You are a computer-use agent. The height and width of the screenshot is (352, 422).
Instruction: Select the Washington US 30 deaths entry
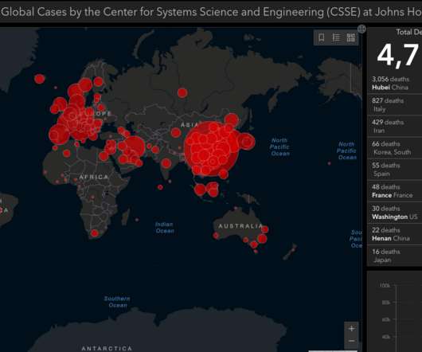(395, 213)
